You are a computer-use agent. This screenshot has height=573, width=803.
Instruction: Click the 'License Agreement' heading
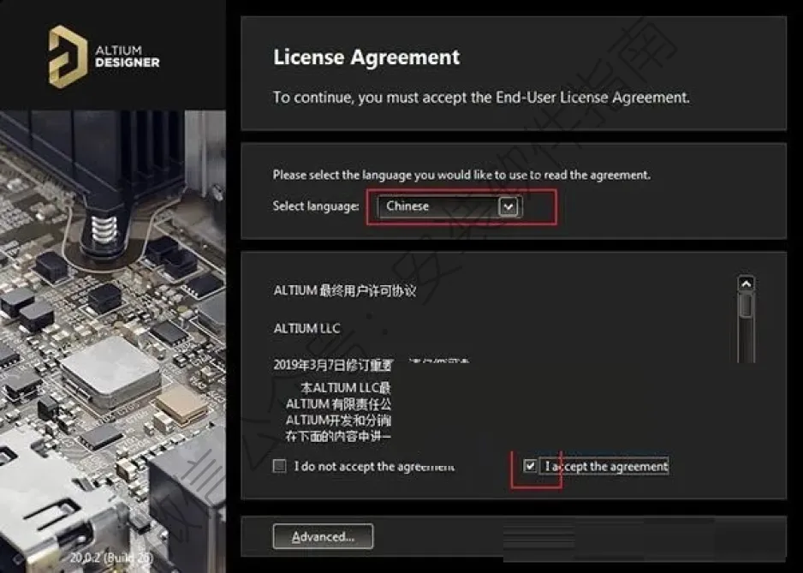pyautogui.click(x=366, y=57)
